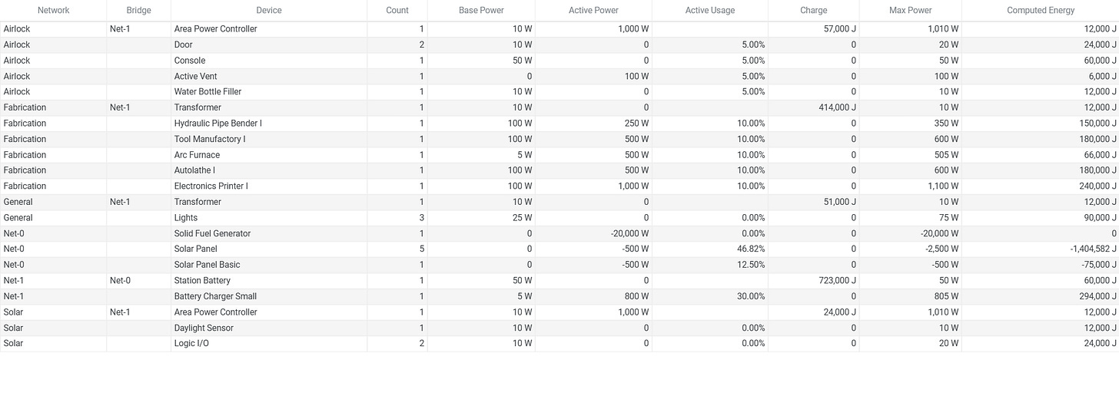1119x419 pixels.
Task: Sort by the Device column header
Action: tap(269, 11)
